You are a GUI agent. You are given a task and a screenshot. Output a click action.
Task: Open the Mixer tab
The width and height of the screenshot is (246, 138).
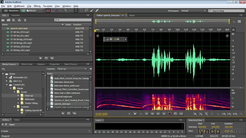132,15
